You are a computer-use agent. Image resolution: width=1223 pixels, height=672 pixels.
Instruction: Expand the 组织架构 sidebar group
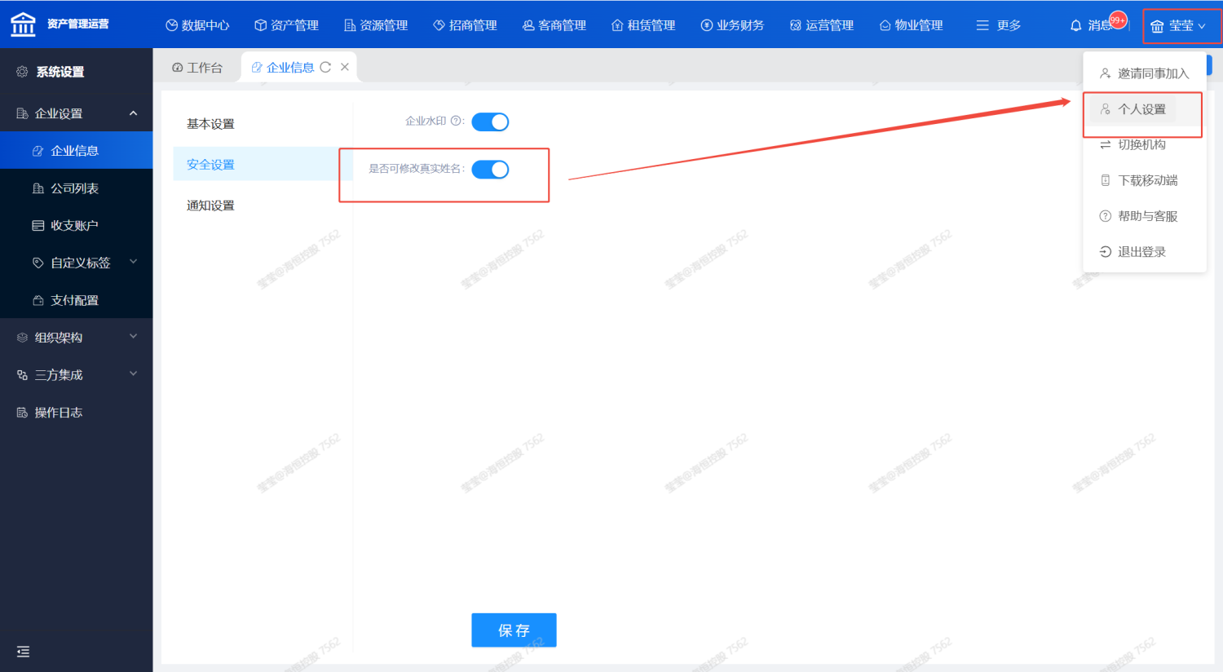tap(133, 337)
